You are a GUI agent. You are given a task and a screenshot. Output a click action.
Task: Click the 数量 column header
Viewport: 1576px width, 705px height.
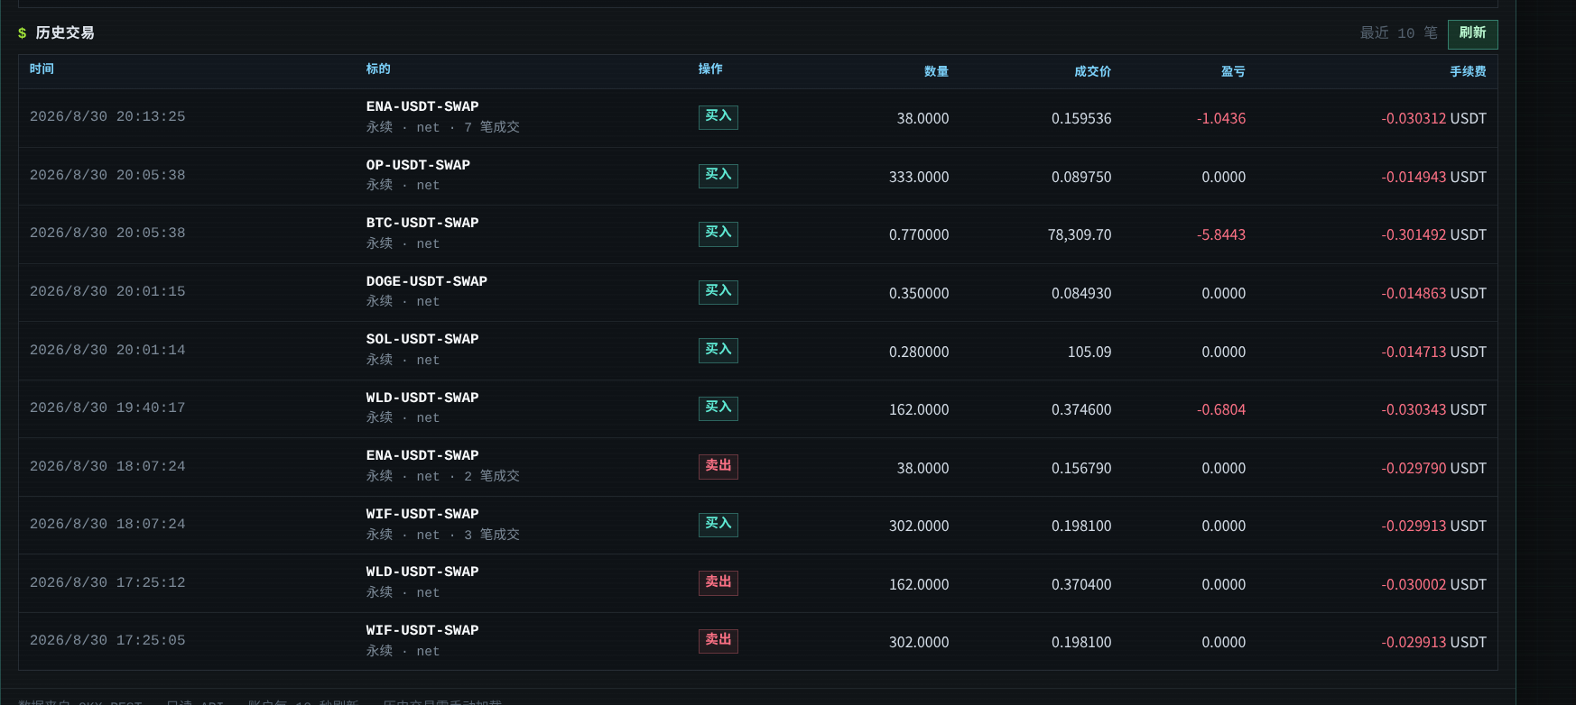[x=936, y=71]
